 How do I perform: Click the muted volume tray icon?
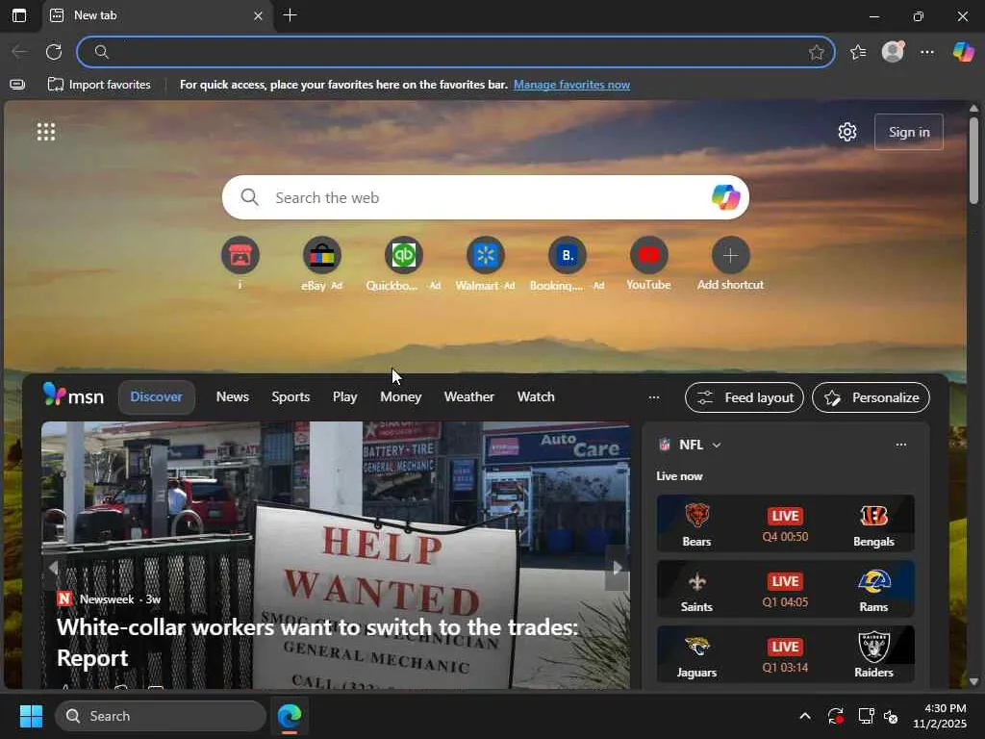[892, 716]
